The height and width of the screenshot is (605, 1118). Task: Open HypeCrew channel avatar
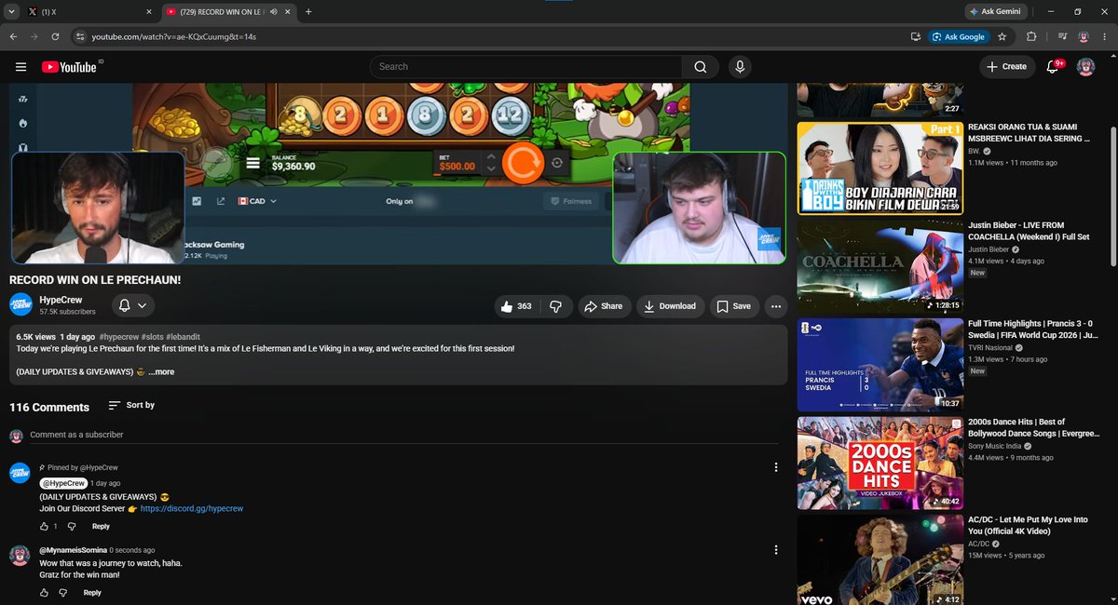(x=20, y=305)
